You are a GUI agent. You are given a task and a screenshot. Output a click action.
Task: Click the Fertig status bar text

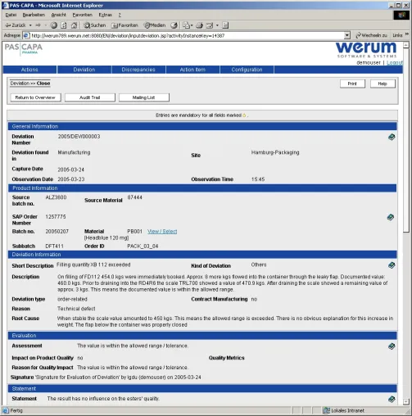coord(16,410)
